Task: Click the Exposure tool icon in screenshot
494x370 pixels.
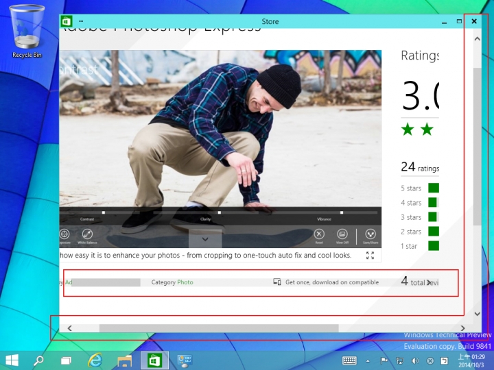Action: (64, 234)
